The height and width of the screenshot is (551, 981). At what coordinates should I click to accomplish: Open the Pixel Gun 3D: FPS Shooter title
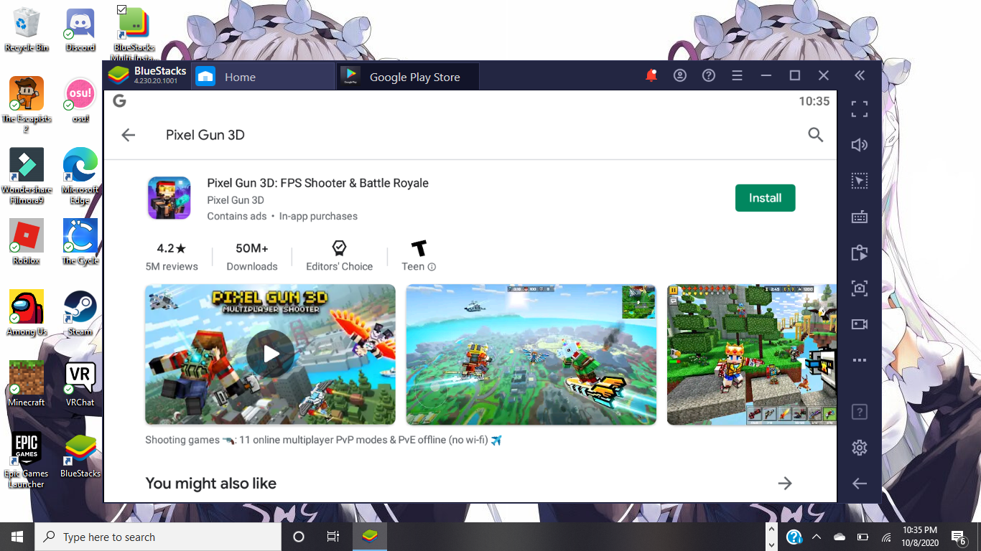click(x=317, y=183)
